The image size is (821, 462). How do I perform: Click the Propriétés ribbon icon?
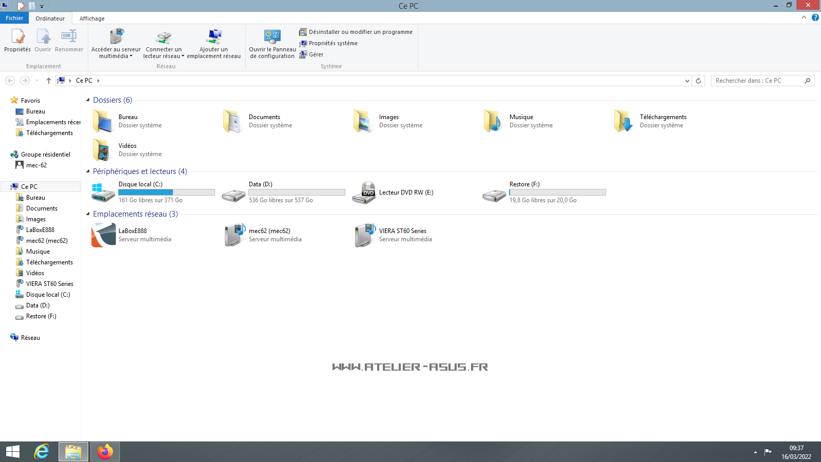17,37
